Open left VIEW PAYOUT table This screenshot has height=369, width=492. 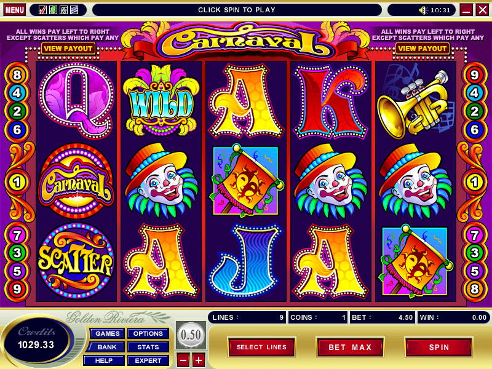click(x=68, y=49)
